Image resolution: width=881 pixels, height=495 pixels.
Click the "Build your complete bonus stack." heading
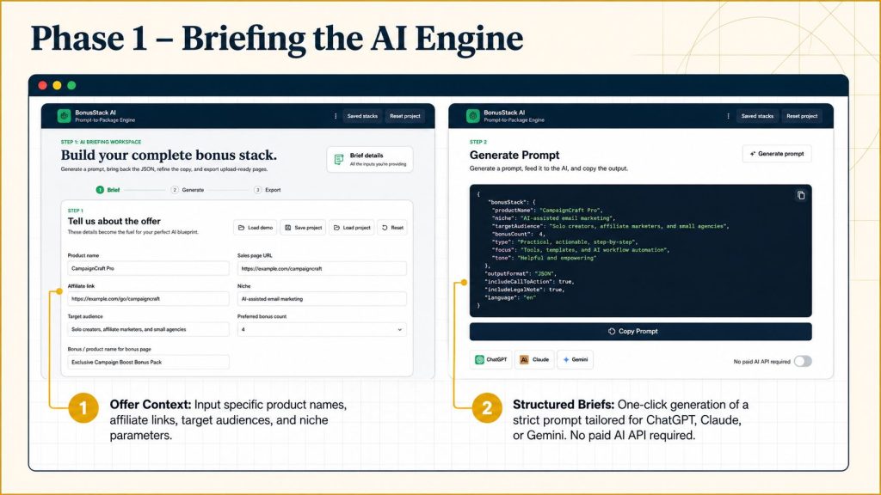pos(169,155)
